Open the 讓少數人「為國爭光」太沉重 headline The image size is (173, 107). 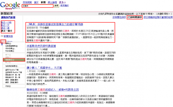coord(44,68)
